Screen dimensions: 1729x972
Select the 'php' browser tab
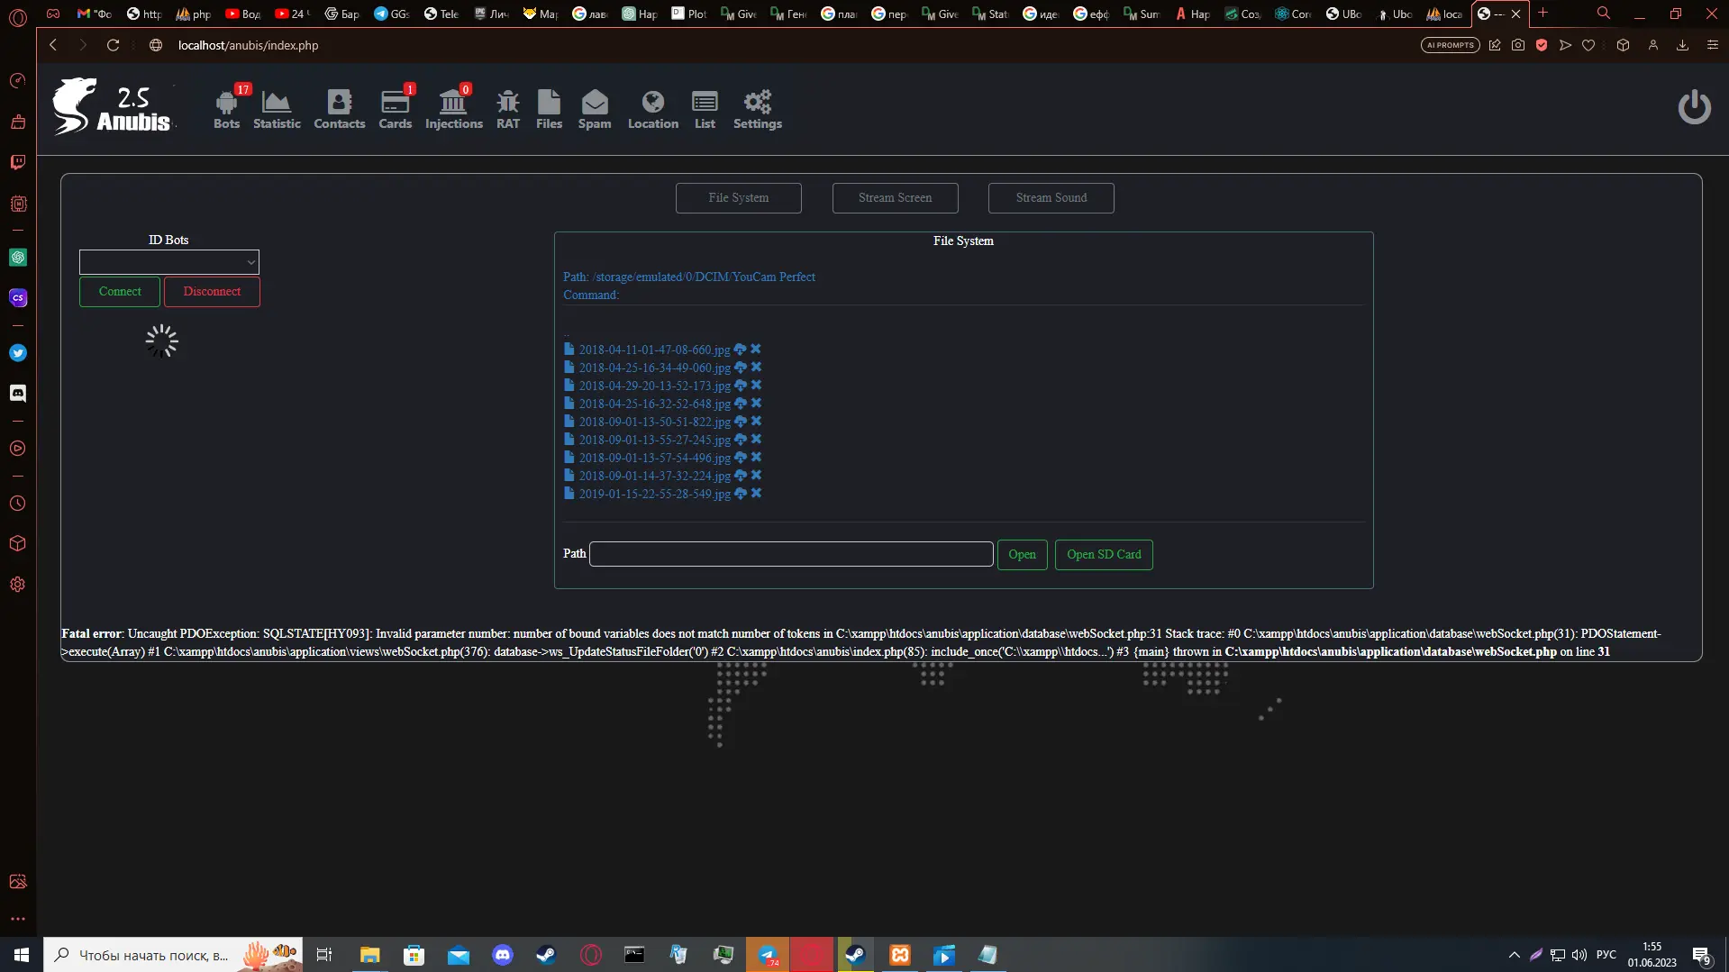click(x=194, y=14)
